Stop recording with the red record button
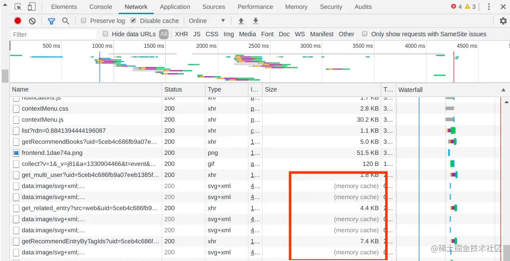 click(x=18, y=21)
